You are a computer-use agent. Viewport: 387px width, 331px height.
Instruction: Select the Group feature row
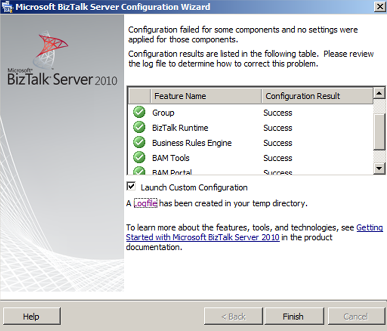pos(163,113)
